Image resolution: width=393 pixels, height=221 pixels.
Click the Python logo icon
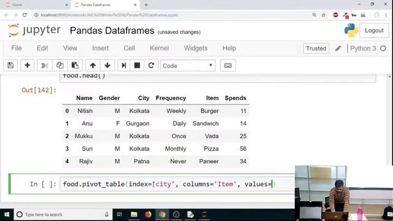(351, 30)
